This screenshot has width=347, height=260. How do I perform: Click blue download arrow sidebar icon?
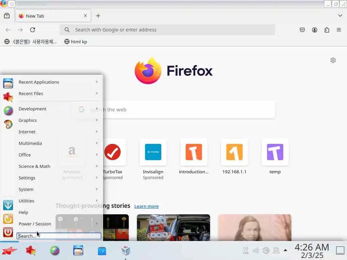(x=8, y=205)
